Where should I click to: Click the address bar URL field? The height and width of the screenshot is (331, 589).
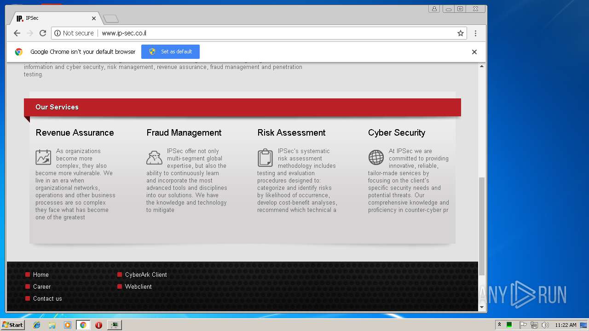(276, 33)
